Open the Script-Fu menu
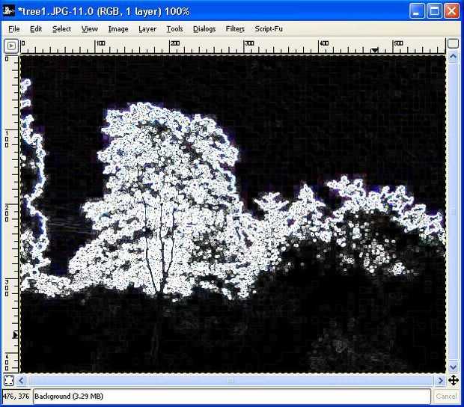Image resolution: width=464 pixels, height=407 pixels. (269, 29)
